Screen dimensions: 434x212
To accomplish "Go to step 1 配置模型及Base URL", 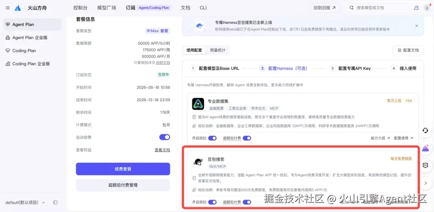I will click(214, 68).
